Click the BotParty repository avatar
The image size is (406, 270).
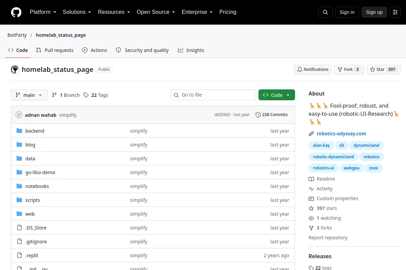[x=15, y=70]
